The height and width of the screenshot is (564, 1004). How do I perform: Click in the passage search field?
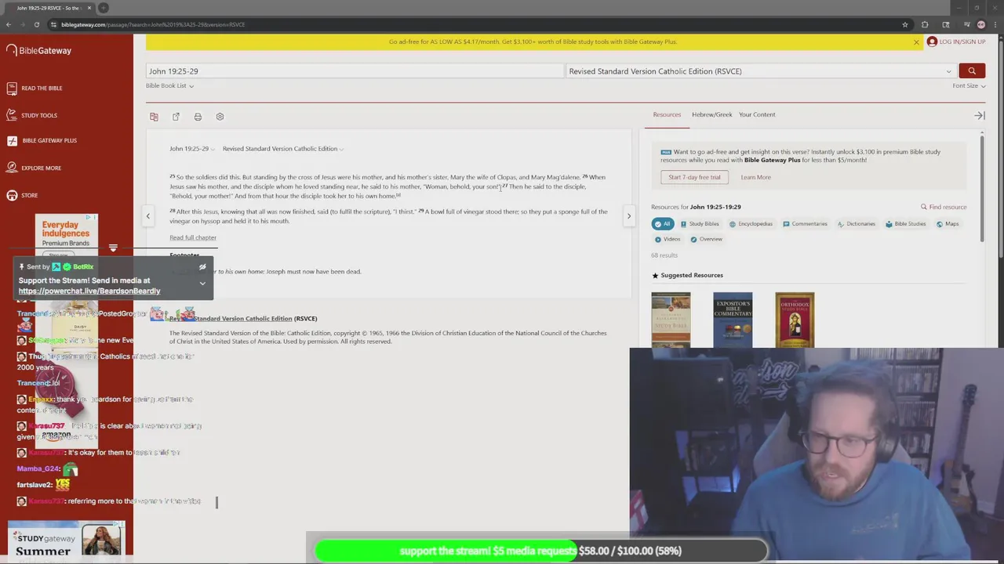pos(354,71)
